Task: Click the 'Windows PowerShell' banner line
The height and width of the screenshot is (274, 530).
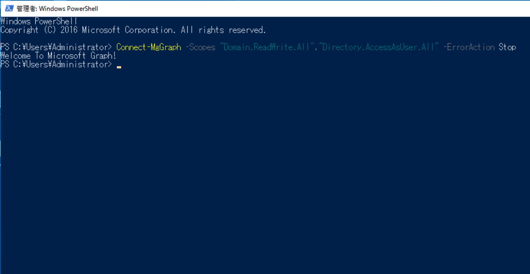Action: pos(39,21)
